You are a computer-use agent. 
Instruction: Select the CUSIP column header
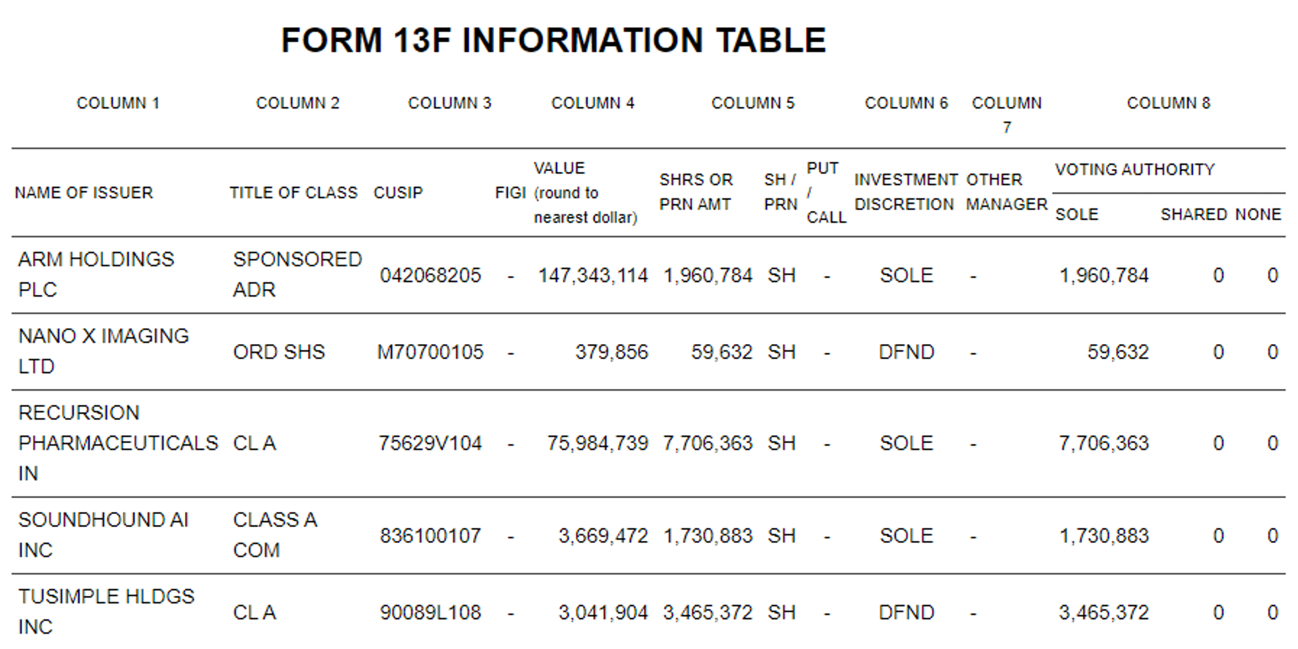pos(398,193)
